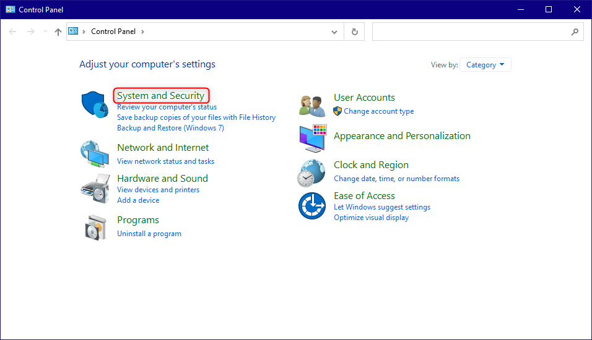Click the search magnifier icon
592x340 pixels.
(575, 32)
